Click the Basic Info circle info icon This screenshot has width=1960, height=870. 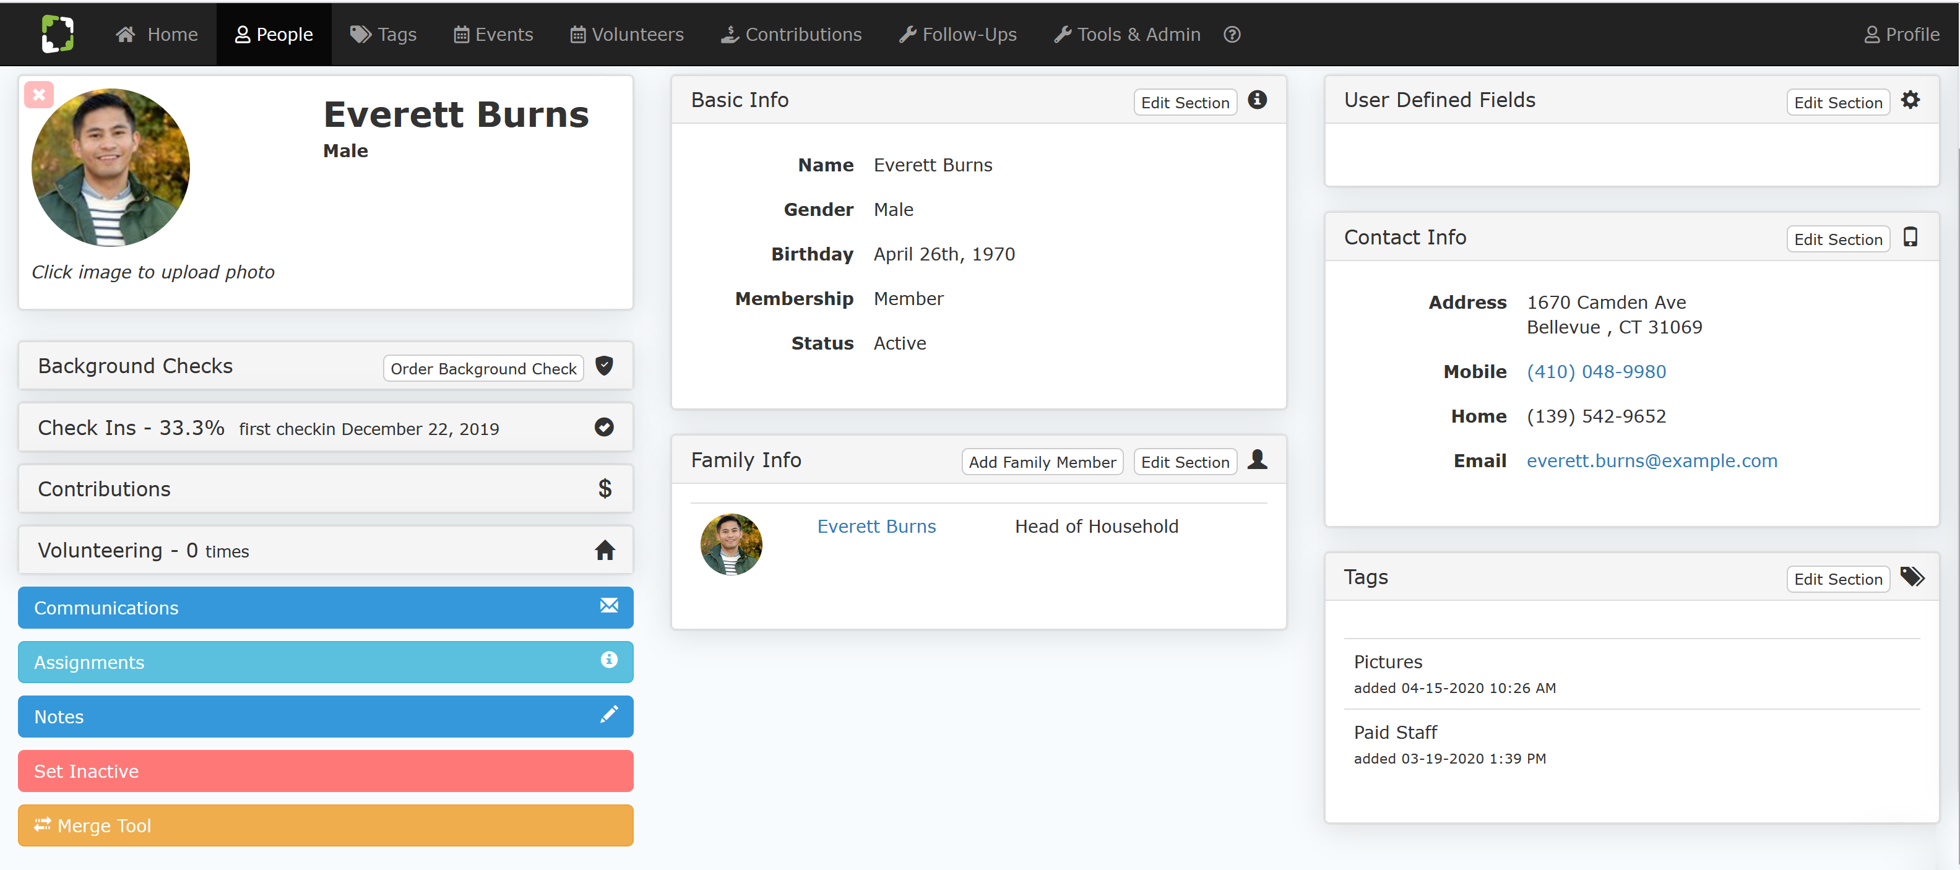coord(1257,100)
